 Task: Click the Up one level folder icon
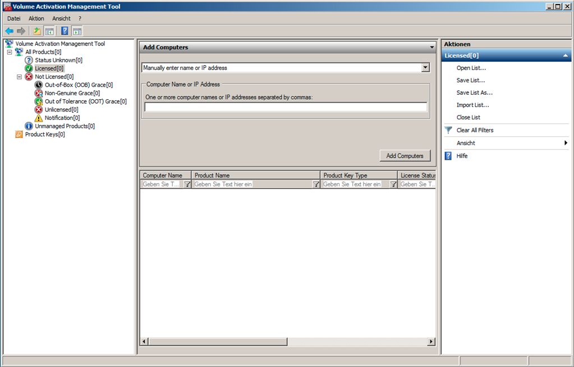coord(37,31)
